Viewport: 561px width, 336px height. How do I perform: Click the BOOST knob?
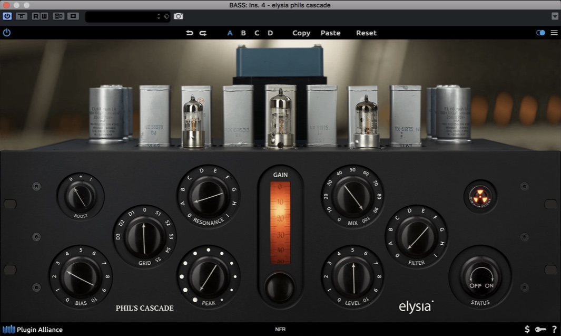coord(80,197)
